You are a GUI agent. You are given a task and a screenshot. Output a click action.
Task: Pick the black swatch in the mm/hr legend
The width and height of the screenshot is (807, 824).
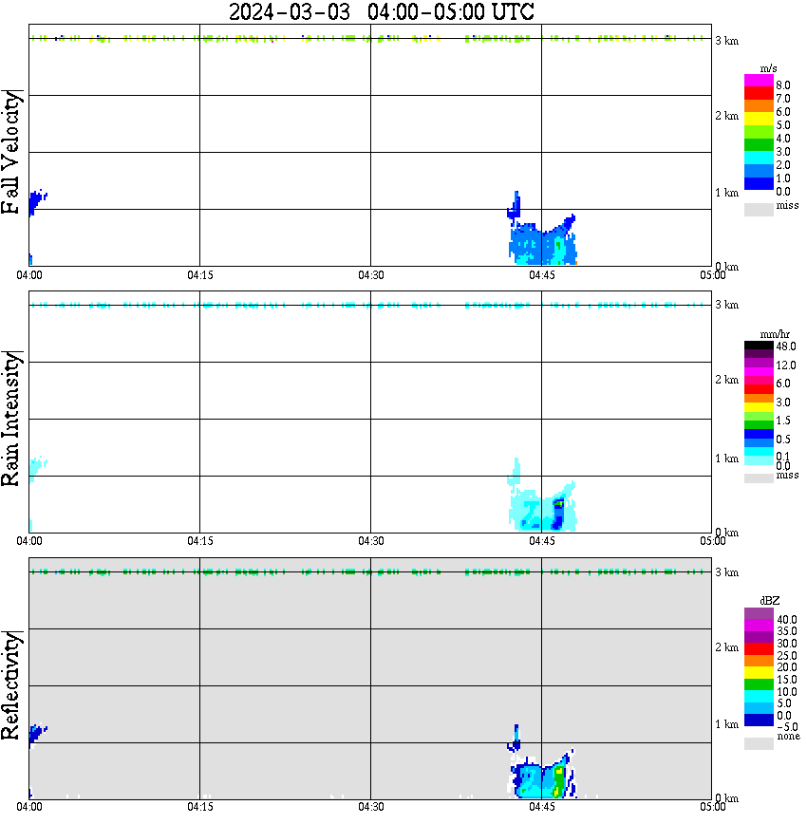(759, 346)
